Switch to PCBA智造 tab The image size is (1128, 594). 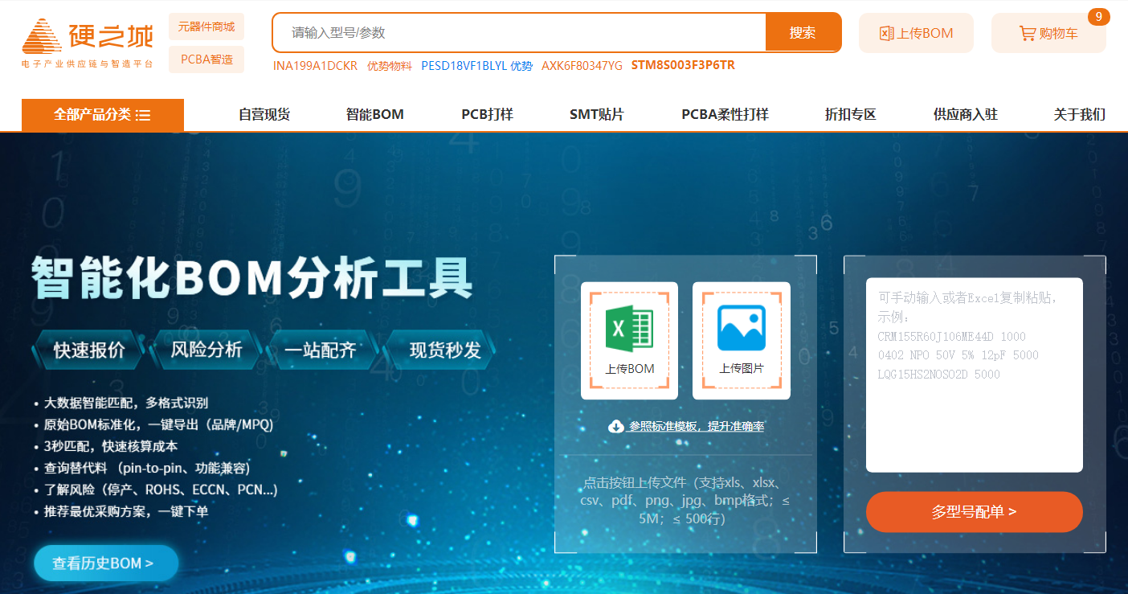[206, 59]
